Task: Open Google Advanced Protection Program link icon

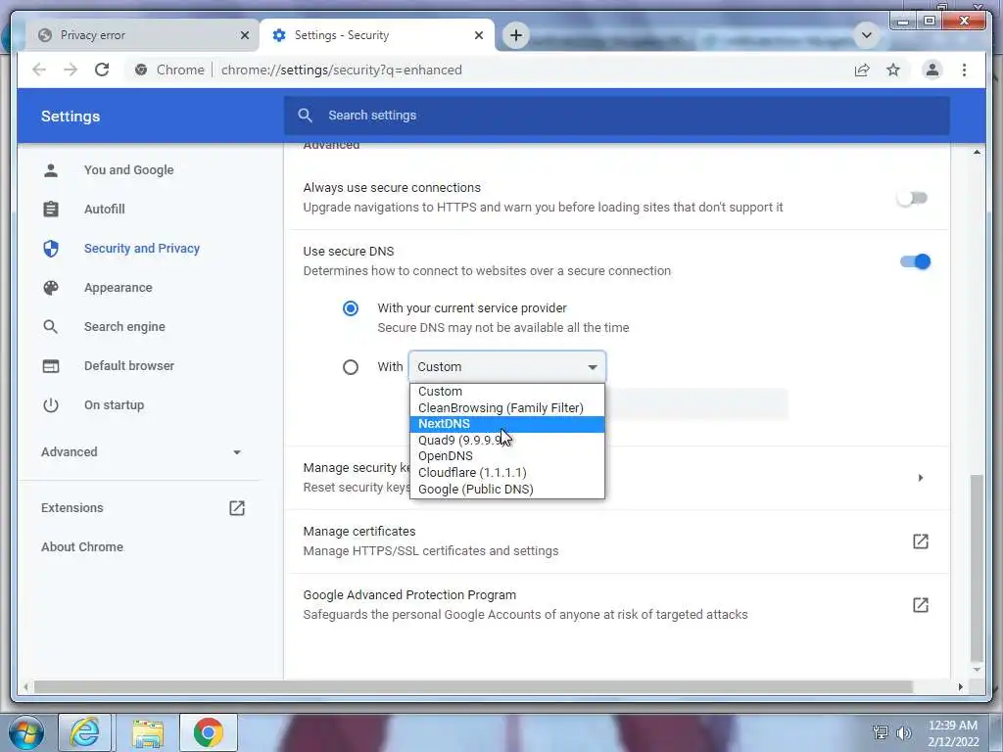Action: tap(921, 605)
